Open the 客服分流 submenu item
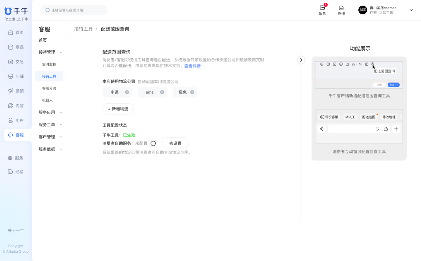421x261 pixels. click(x=49, y=88)
